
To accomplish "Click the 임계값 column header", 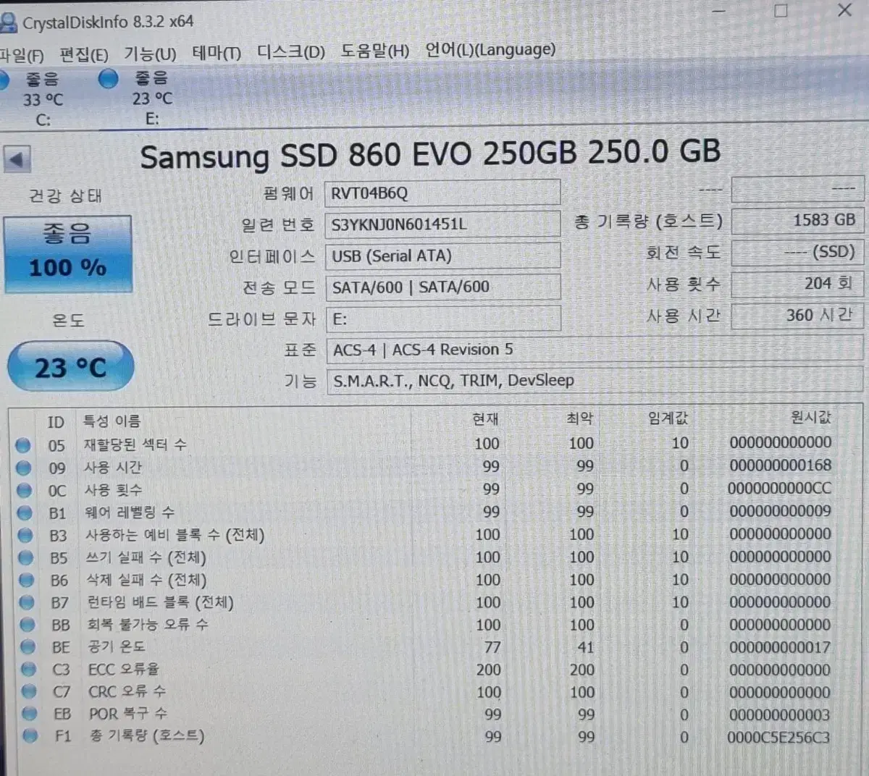I will point(668,418).
